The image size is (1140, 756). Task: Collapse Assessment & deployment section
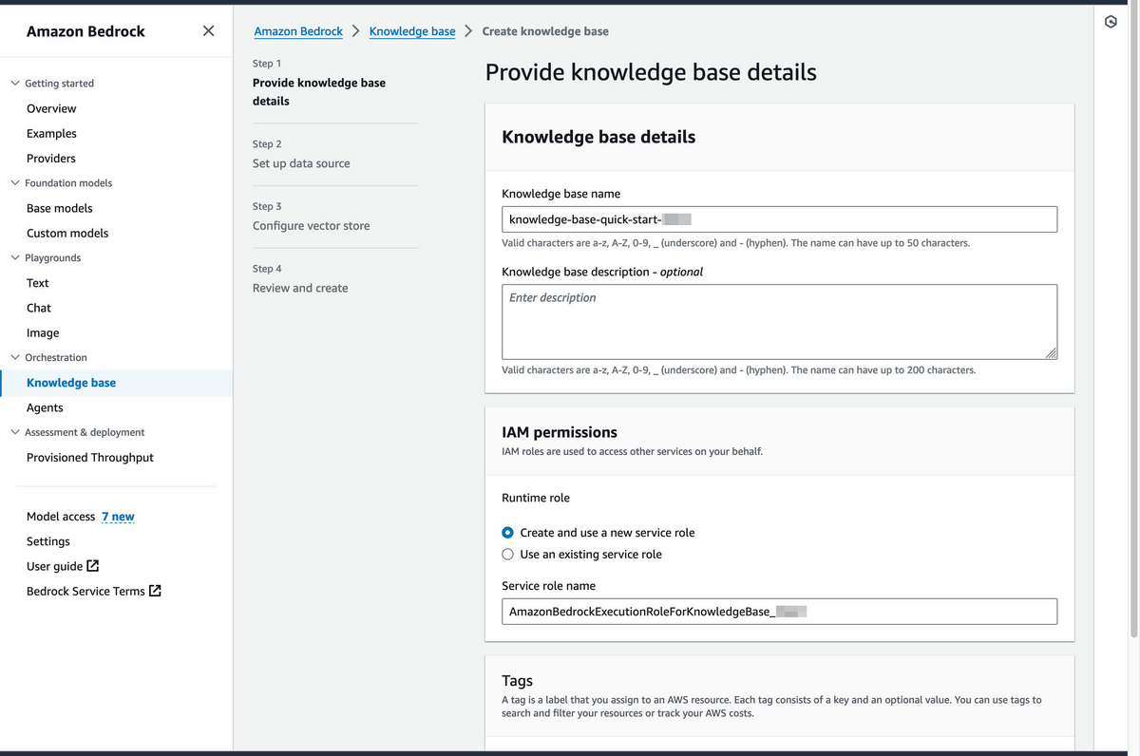coord(14,432)
